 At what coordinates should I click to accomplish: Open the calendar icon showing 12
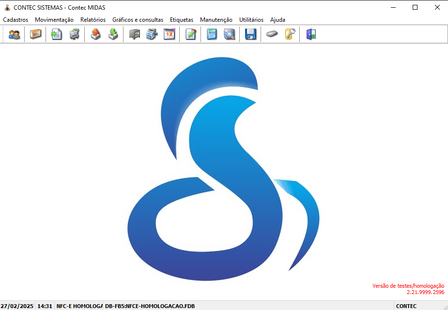[170, 34]
